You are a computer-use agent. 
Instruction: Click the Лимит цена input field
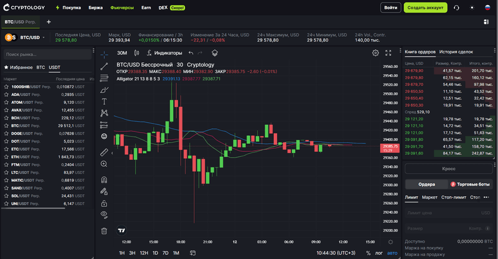tap(449, 213)
